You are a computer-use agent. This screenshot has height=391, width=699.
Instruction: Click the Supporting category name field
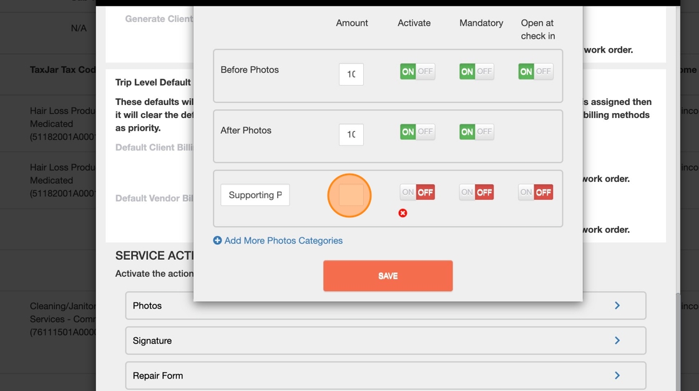click(x=255, y=195)
